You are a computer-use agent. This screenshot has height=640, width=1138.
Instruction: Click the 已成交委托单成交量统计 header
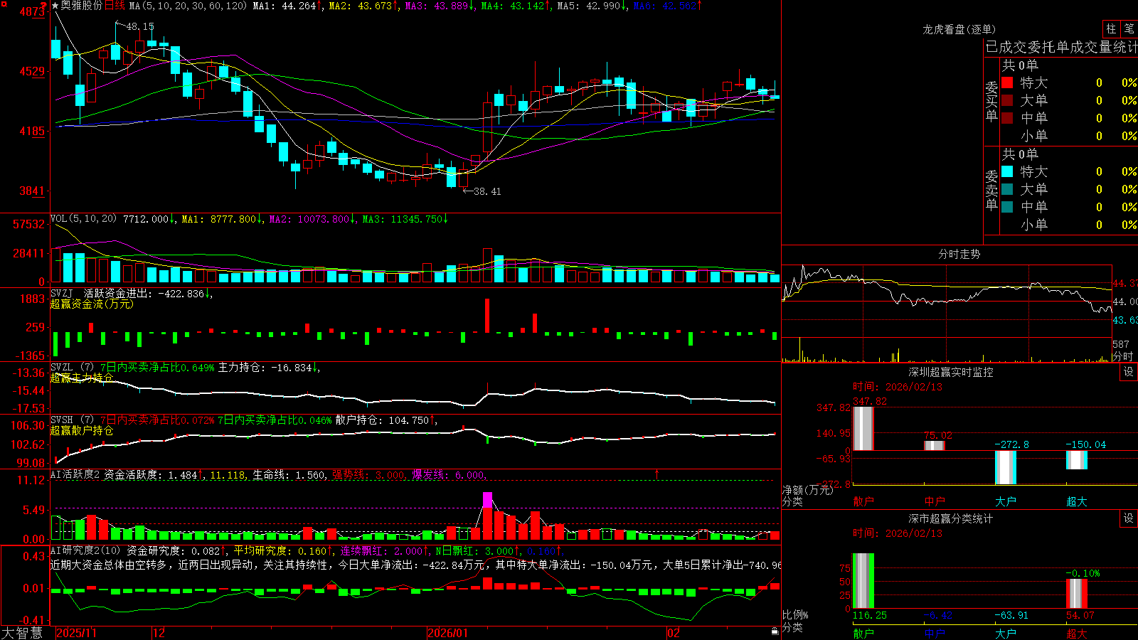[x=1061, y=48]
